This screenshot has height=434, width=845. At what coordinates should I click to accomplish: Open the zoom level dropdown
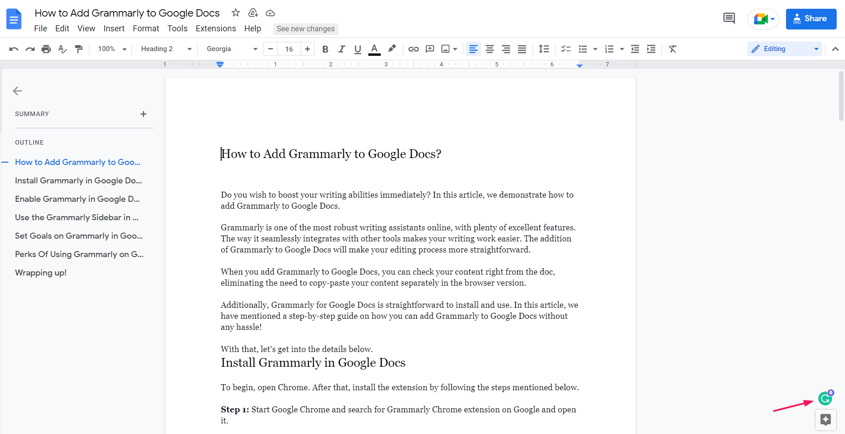(x=111, y=49)
